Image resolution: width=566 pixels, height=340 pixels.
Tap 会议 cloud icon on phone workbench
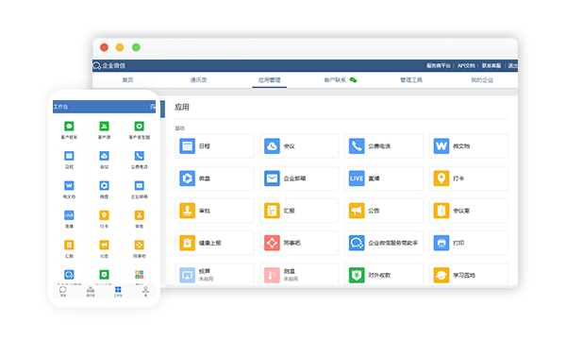[104, 156]
